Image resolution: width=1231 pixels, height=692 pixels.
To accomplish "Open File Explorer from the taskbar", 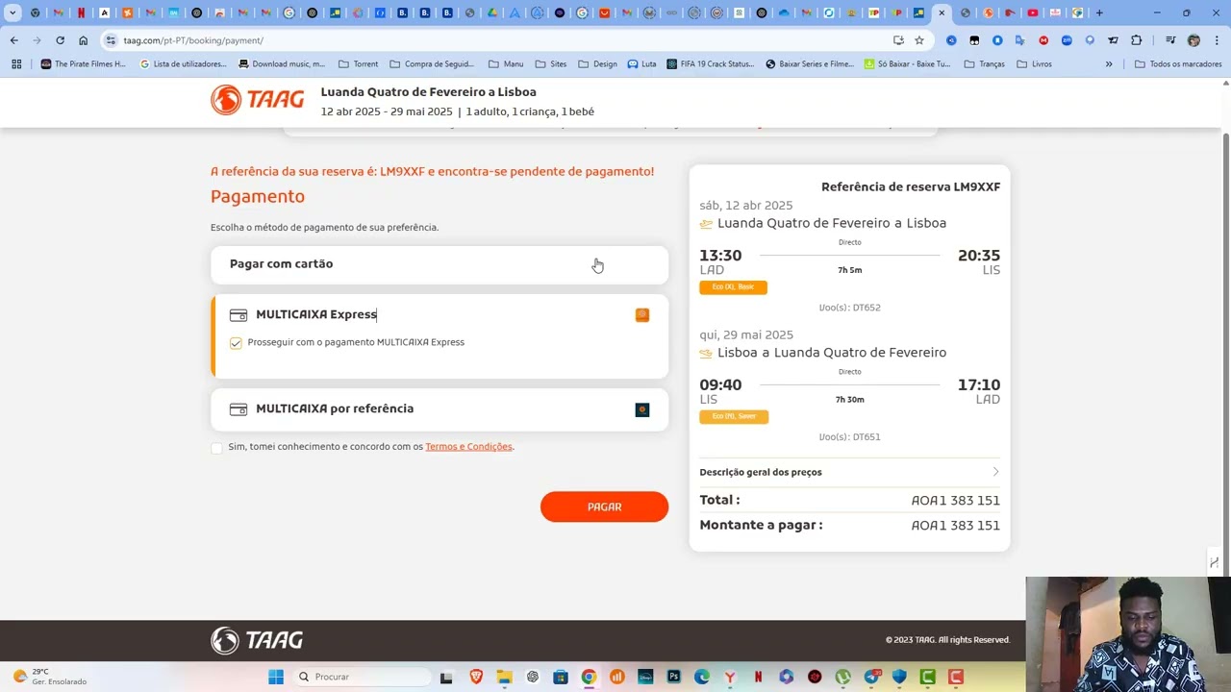I will click(504, 677).
